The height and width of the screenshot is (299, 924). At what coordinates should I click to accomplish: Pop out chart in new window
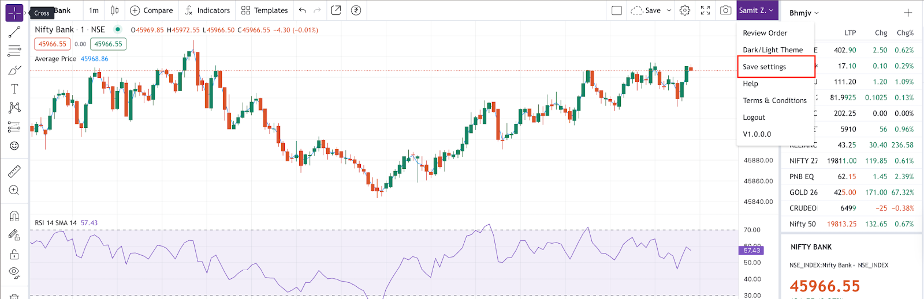click(x=336, y=10)
